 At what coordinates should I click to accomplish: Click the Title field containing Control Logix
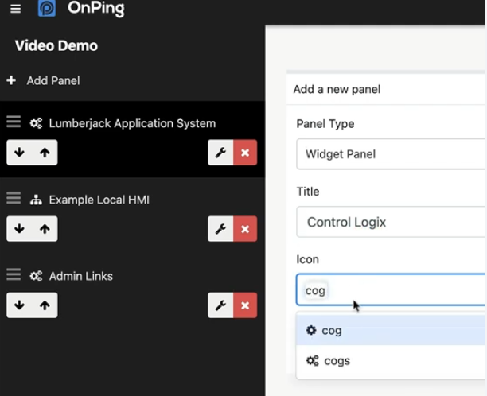point(391,222)
